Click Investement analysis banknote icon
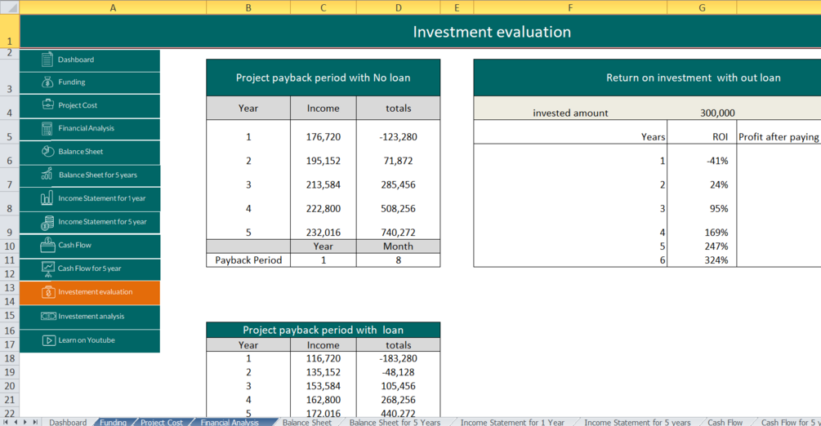The width and height of the screenshot is (821, 426). coord(48,316)
